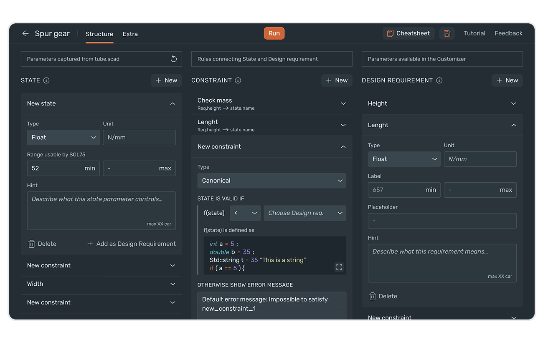Click the plus icon in Constraint New button
Viewport: 543px width, 342px height.
point(329,80)
